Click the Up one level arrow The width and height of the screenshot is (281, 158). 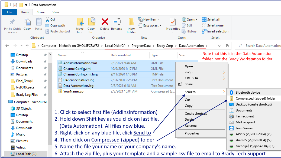pos(27,46)
